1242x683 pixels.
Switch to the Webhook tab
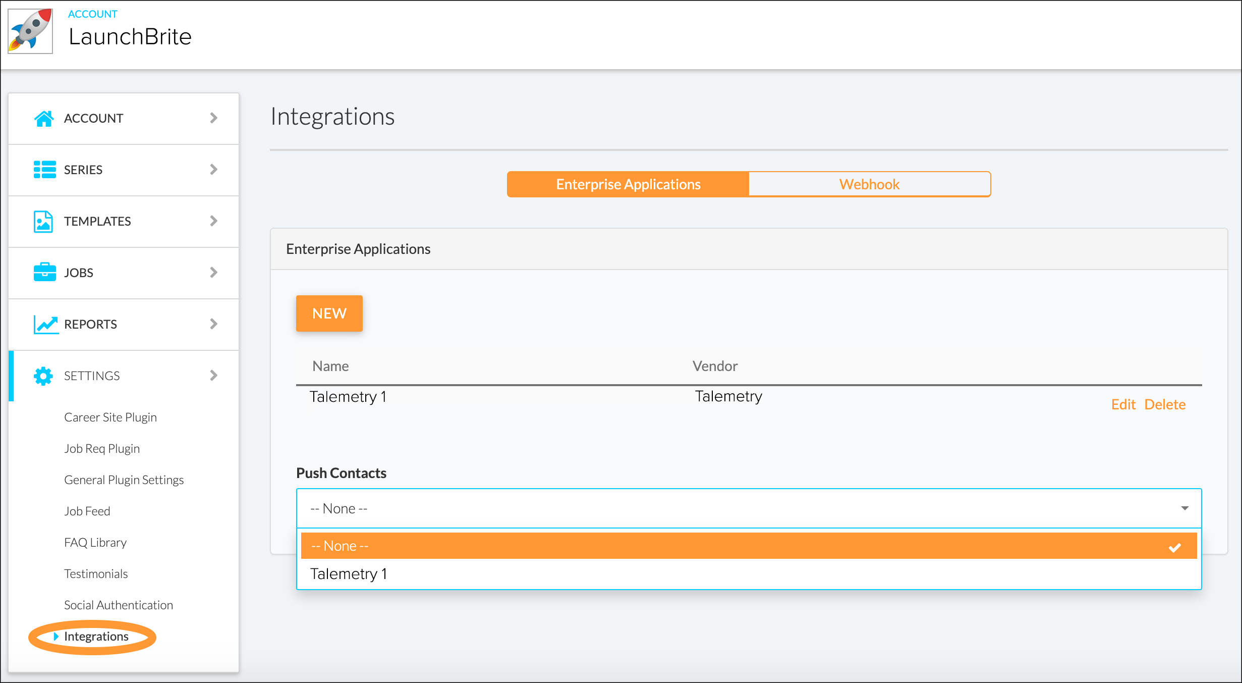[869, 184]
